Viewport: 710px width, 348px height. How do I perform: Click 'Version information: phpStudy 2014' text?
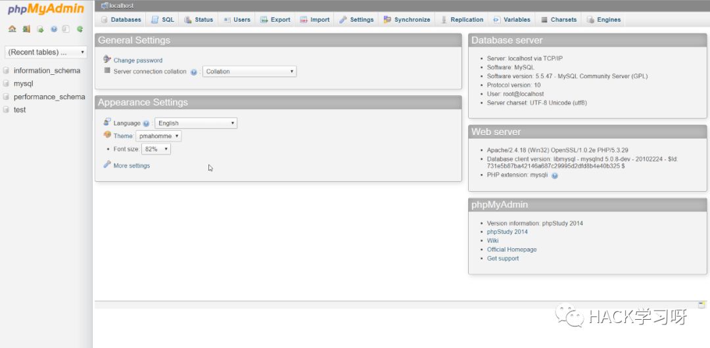[x=534, y=223]
